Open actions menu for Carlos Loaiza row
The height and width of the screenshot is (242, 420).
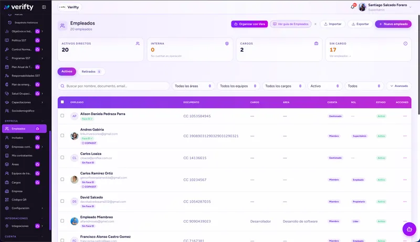405,158
